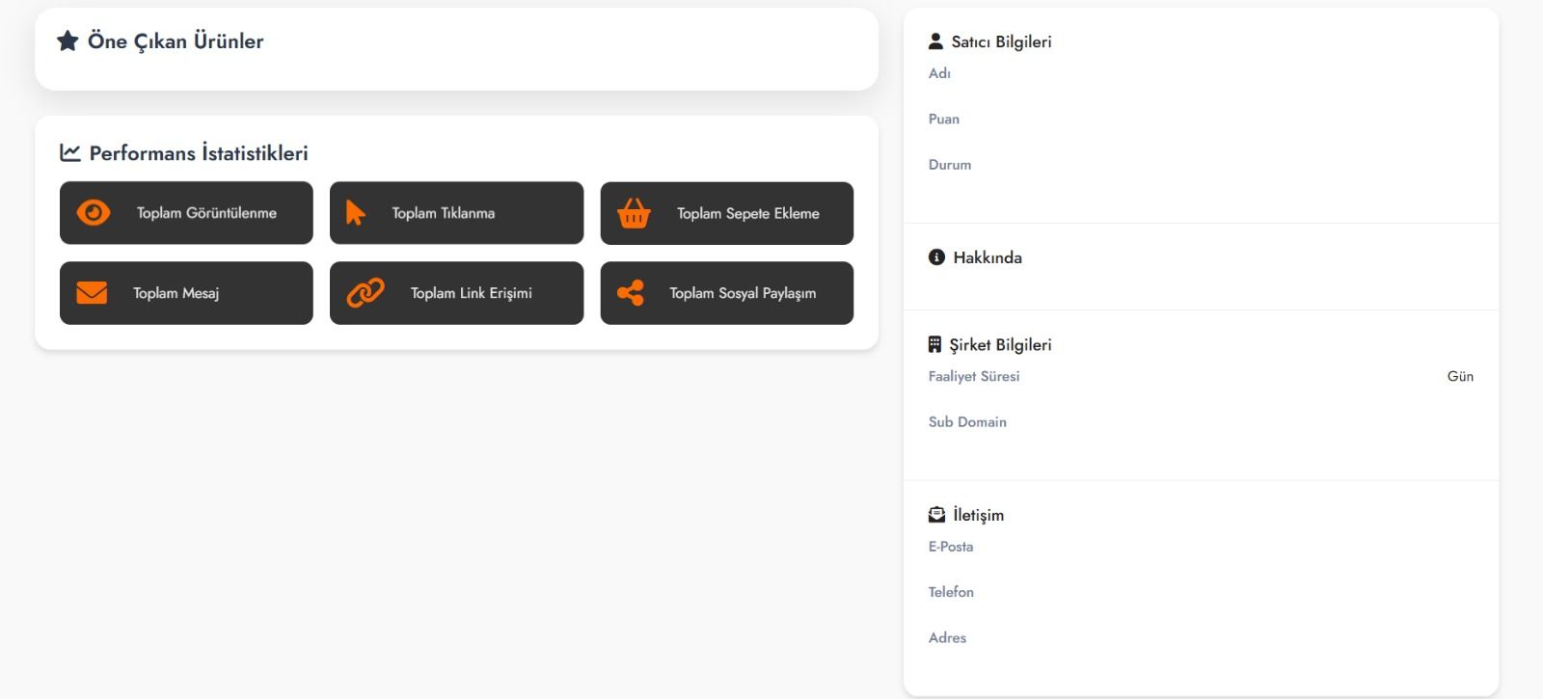The width and height of the screenshot is (1543, 699).
Task: Click the Toplam Sosyal Paylaşım text label
Action: 743,293
